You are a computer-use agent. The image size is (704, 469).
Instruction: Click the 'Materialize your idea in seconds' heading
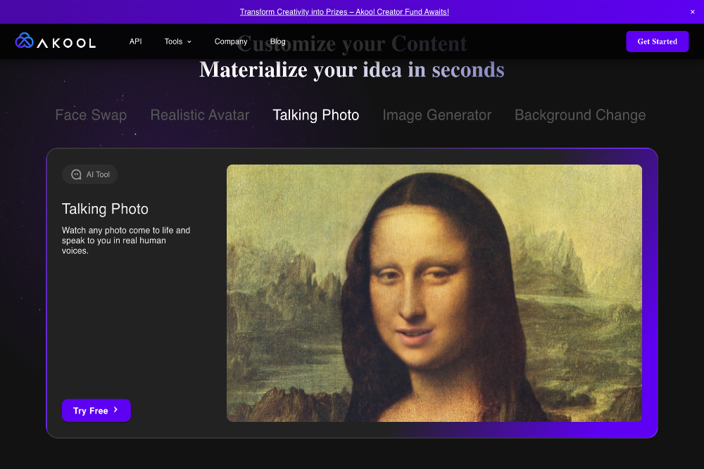(351, 70)
